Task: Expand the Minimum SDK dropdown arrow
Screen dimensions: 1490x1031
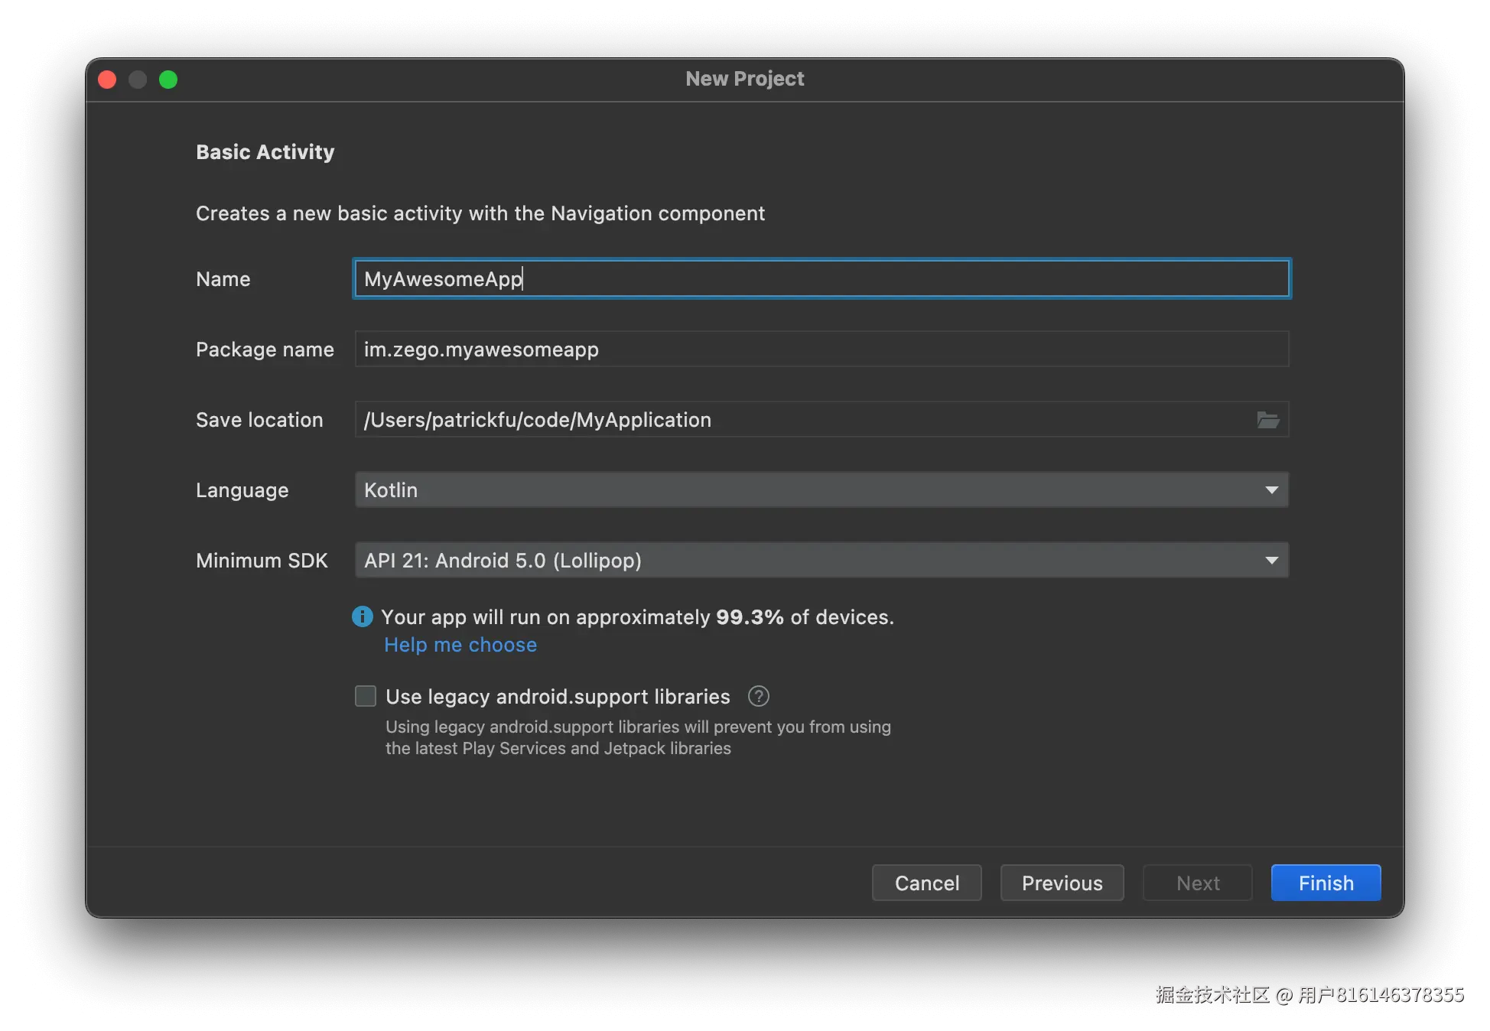Action: click(x=1271, y=561)
